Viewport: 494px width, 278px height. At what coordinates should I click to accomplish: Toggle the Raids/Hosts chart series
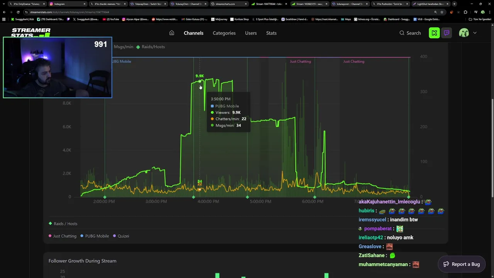tap(151, 47)
